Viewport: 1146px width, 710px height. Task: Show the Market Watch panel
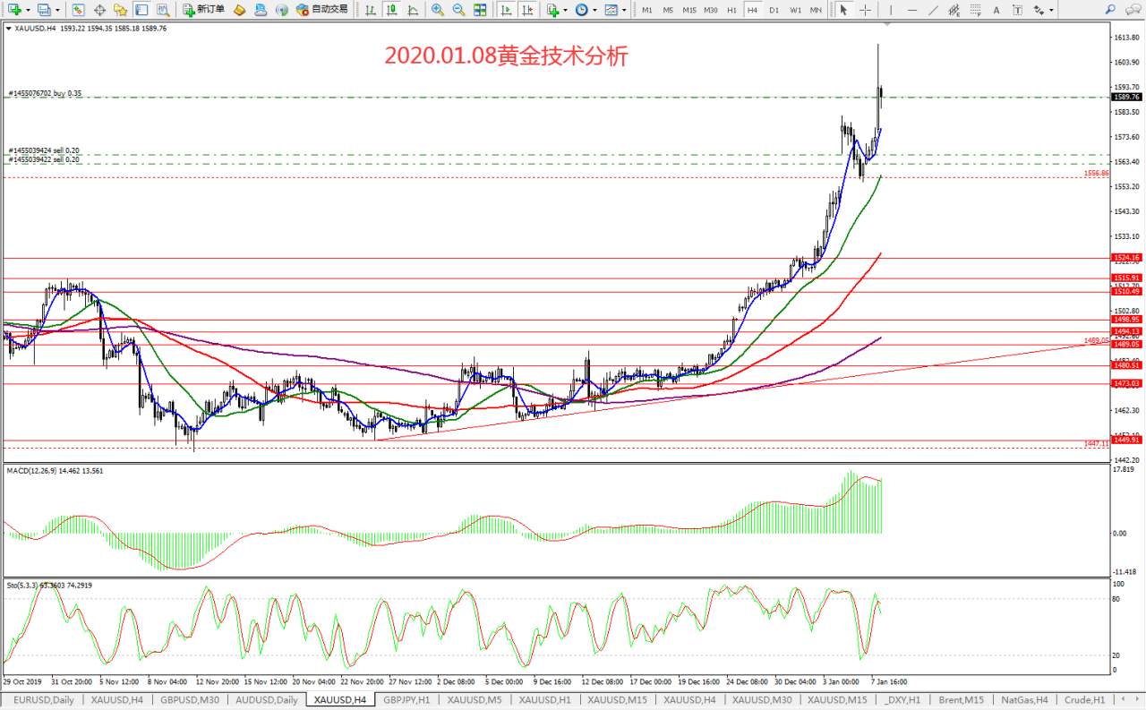pyautogui.click(x=78, y=9)
